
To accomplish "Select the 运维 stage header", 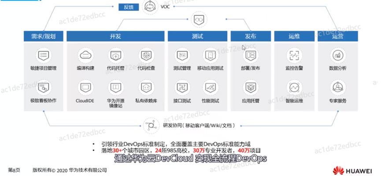I will 294,36.
